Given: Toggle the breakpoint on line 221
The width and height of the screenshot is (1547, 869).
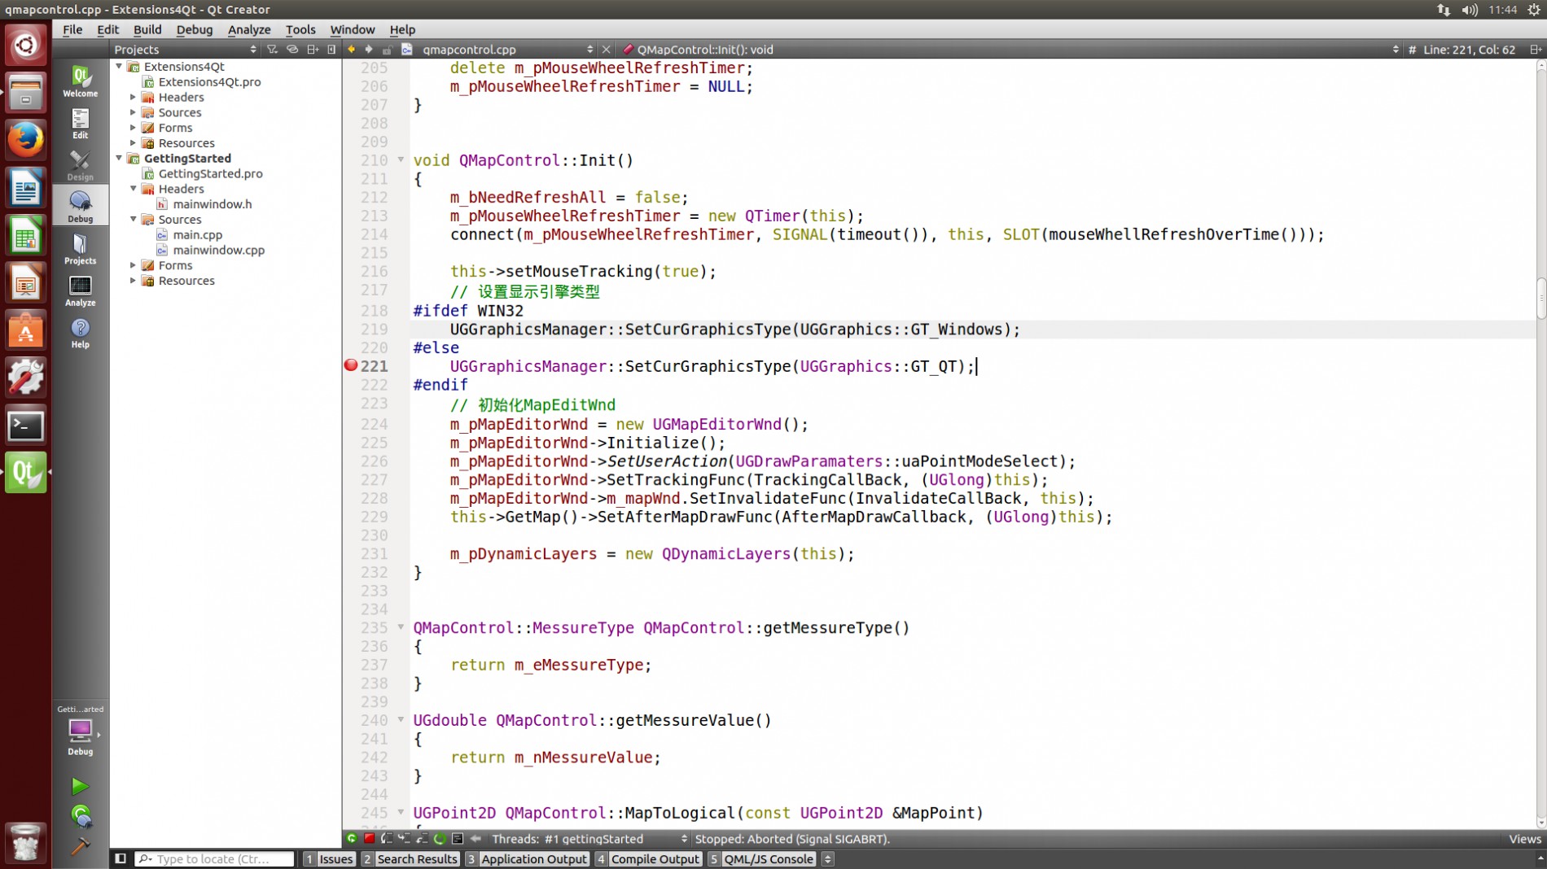Looking at the screenshot, I should (351, 365).
